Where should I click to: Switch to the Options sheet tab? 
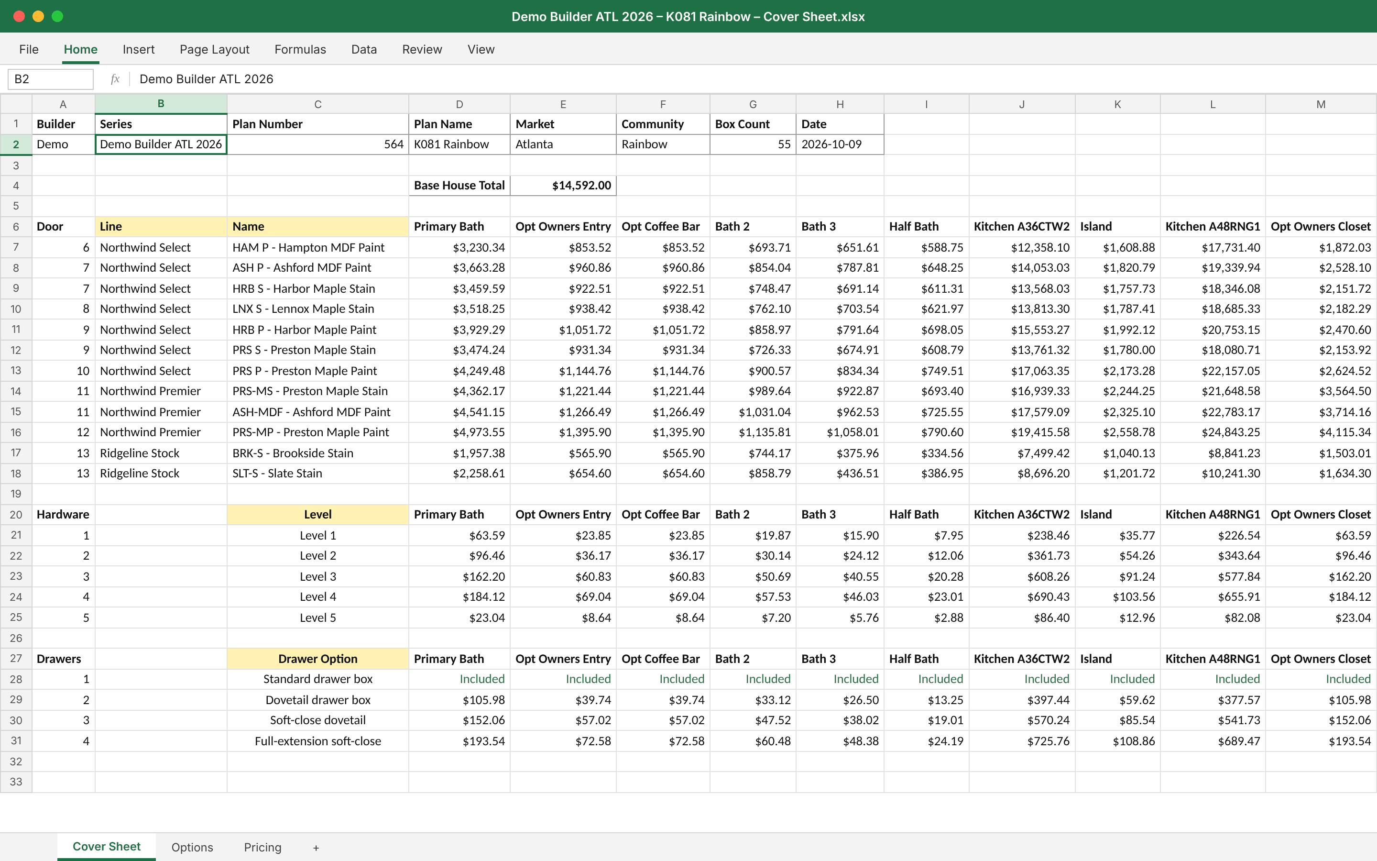click(192, 847)
